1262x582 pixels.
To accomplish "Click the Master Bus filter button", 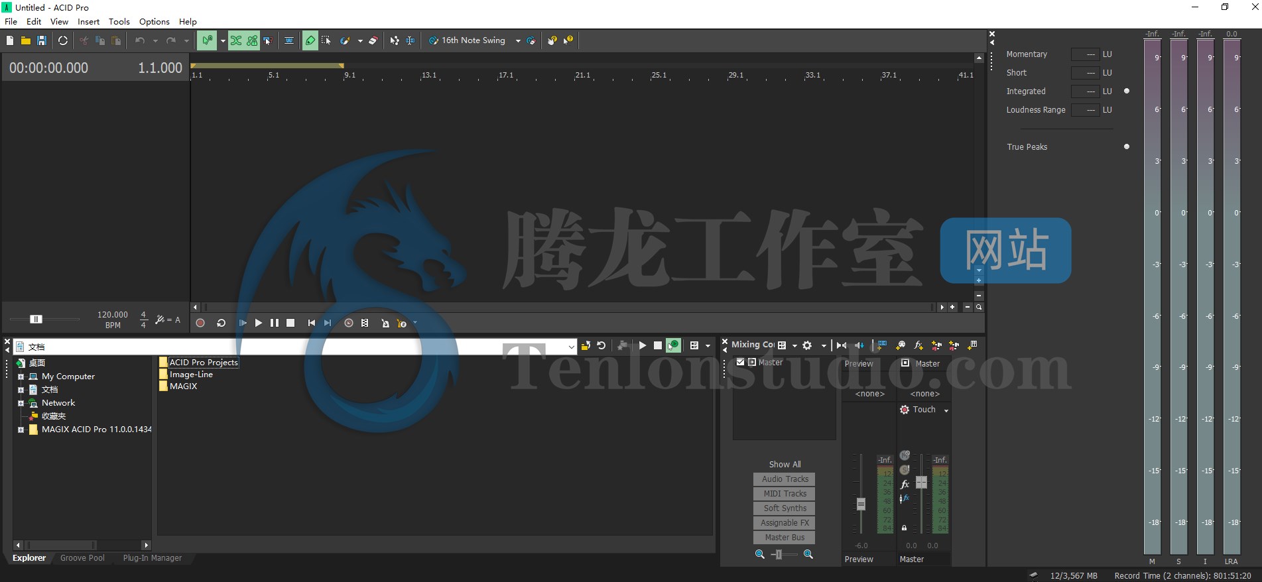I will point(785,538).
